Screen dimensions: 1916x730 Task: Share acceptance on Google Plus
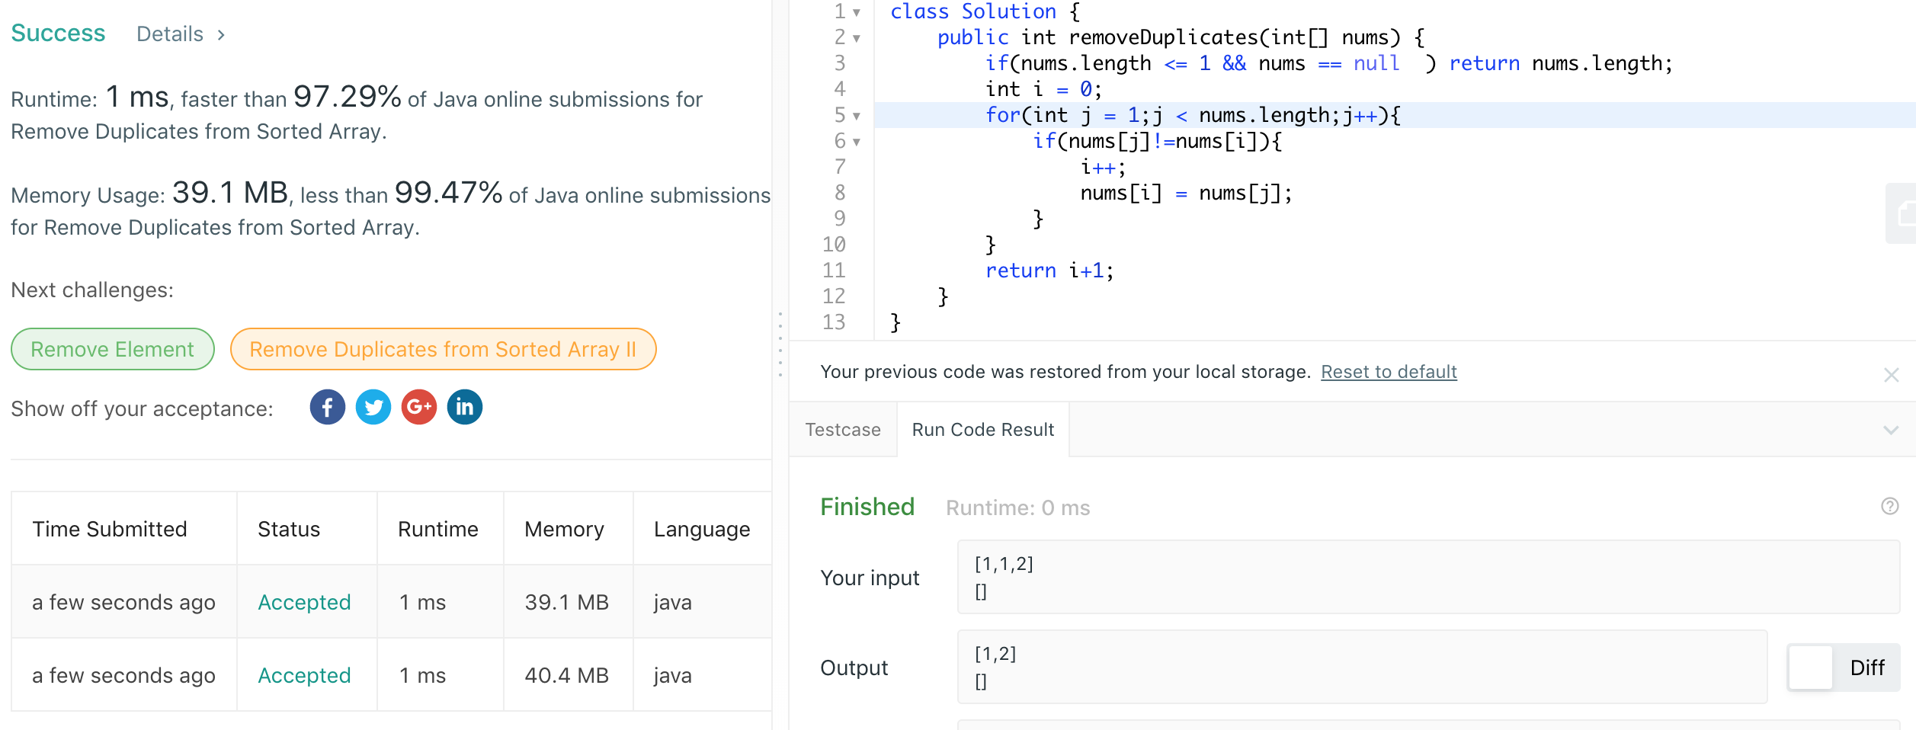pyautogui.click(x=419, y=407)
